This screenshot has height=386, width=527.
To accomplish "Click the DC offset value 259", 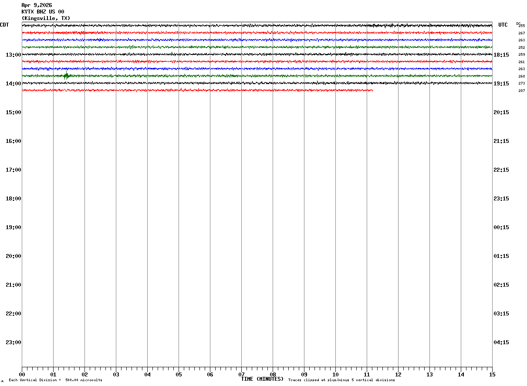I will pyautogui.click(x=522, y=54).
